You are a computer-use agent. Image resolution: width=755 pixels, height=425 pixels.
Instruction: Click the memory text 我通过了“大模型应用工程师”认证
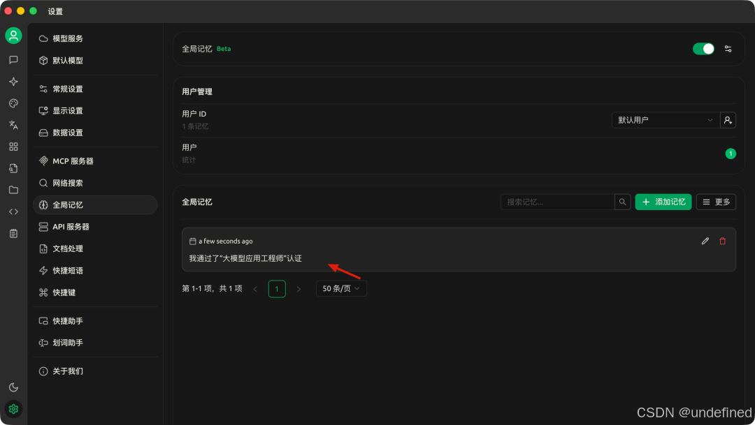tap(245, 259)
